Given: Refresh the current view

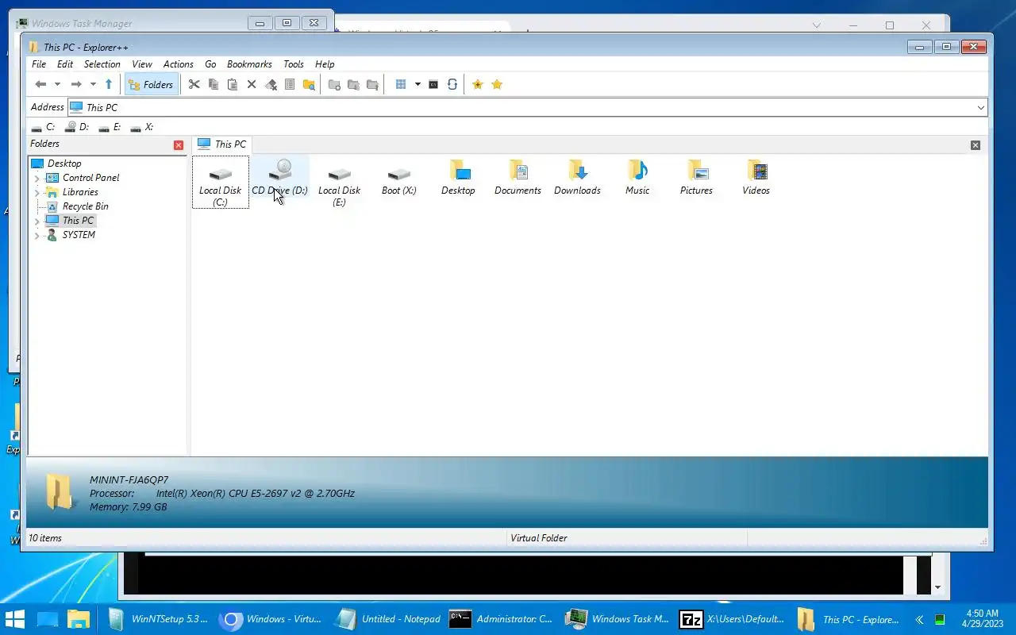Looking at the screenshot, I should pyautogui.click(x=452, y=84).
